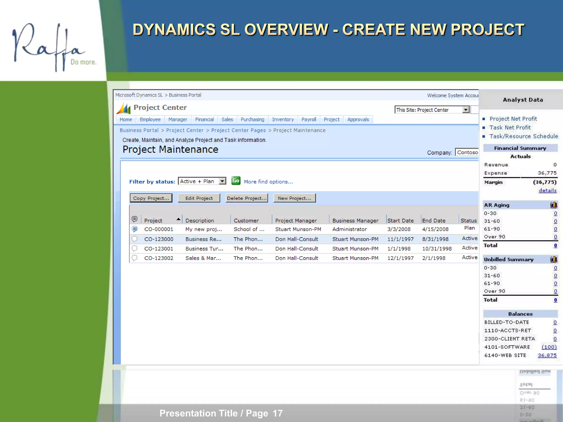Click the note bubble for CO-123001
The image size is (563, 422).
(x=134, y=249)
